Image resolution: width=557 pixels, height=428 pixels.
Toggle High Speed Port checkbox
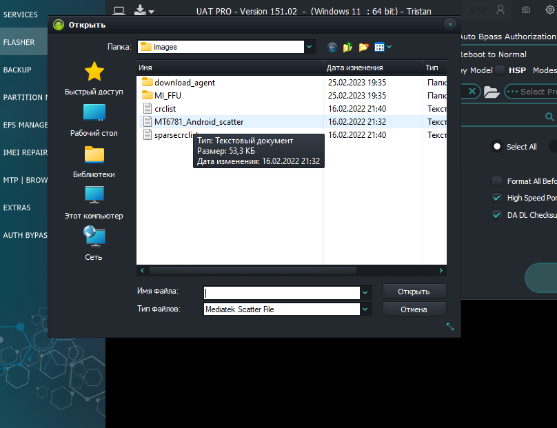[x=497, y=198]
